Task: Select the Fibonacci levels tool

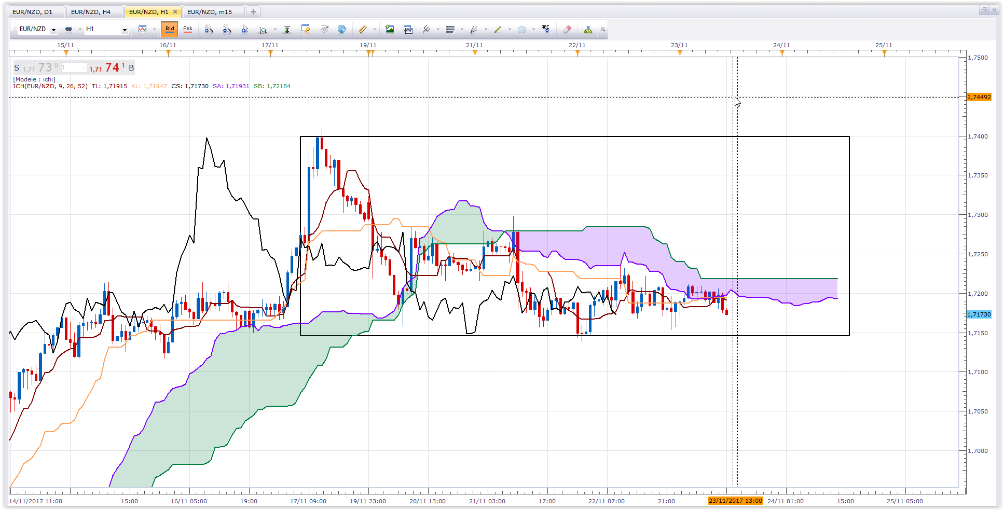Action: [450, 29]
